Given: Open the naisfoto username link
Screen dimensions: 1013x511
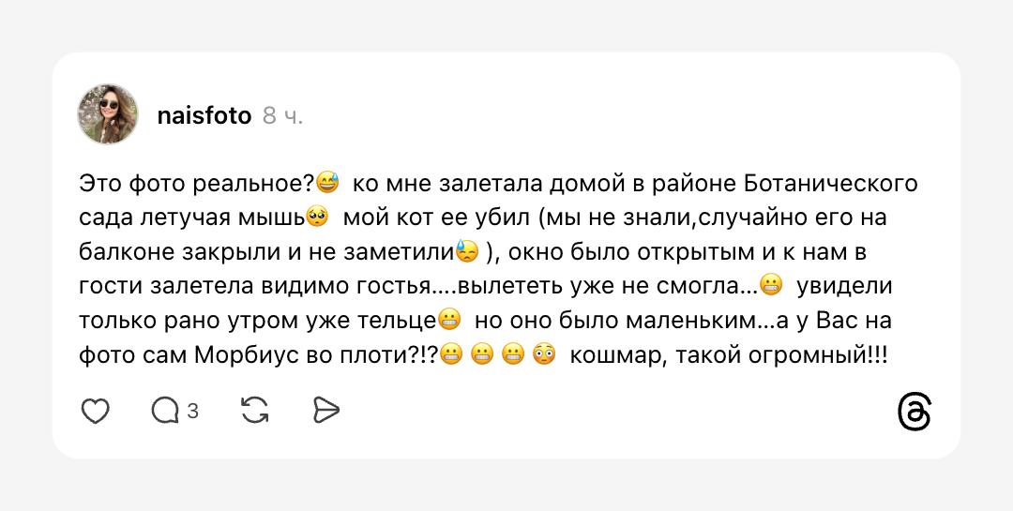Looking at the screenshot, I should tap(204, 115).
